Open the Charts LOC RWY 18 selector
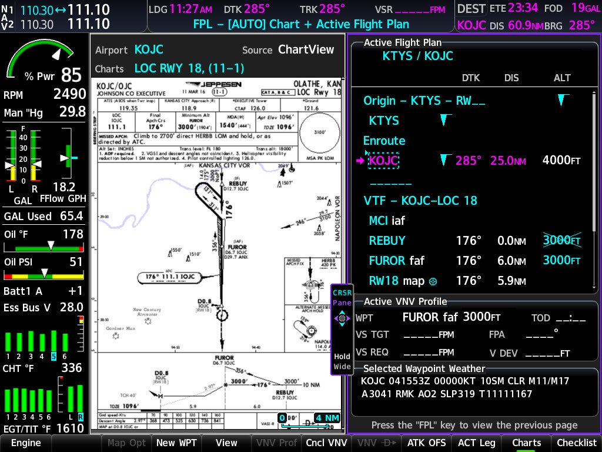Viewport: 602px width, 452px height. pyautogui.click(x=189, y=68)
